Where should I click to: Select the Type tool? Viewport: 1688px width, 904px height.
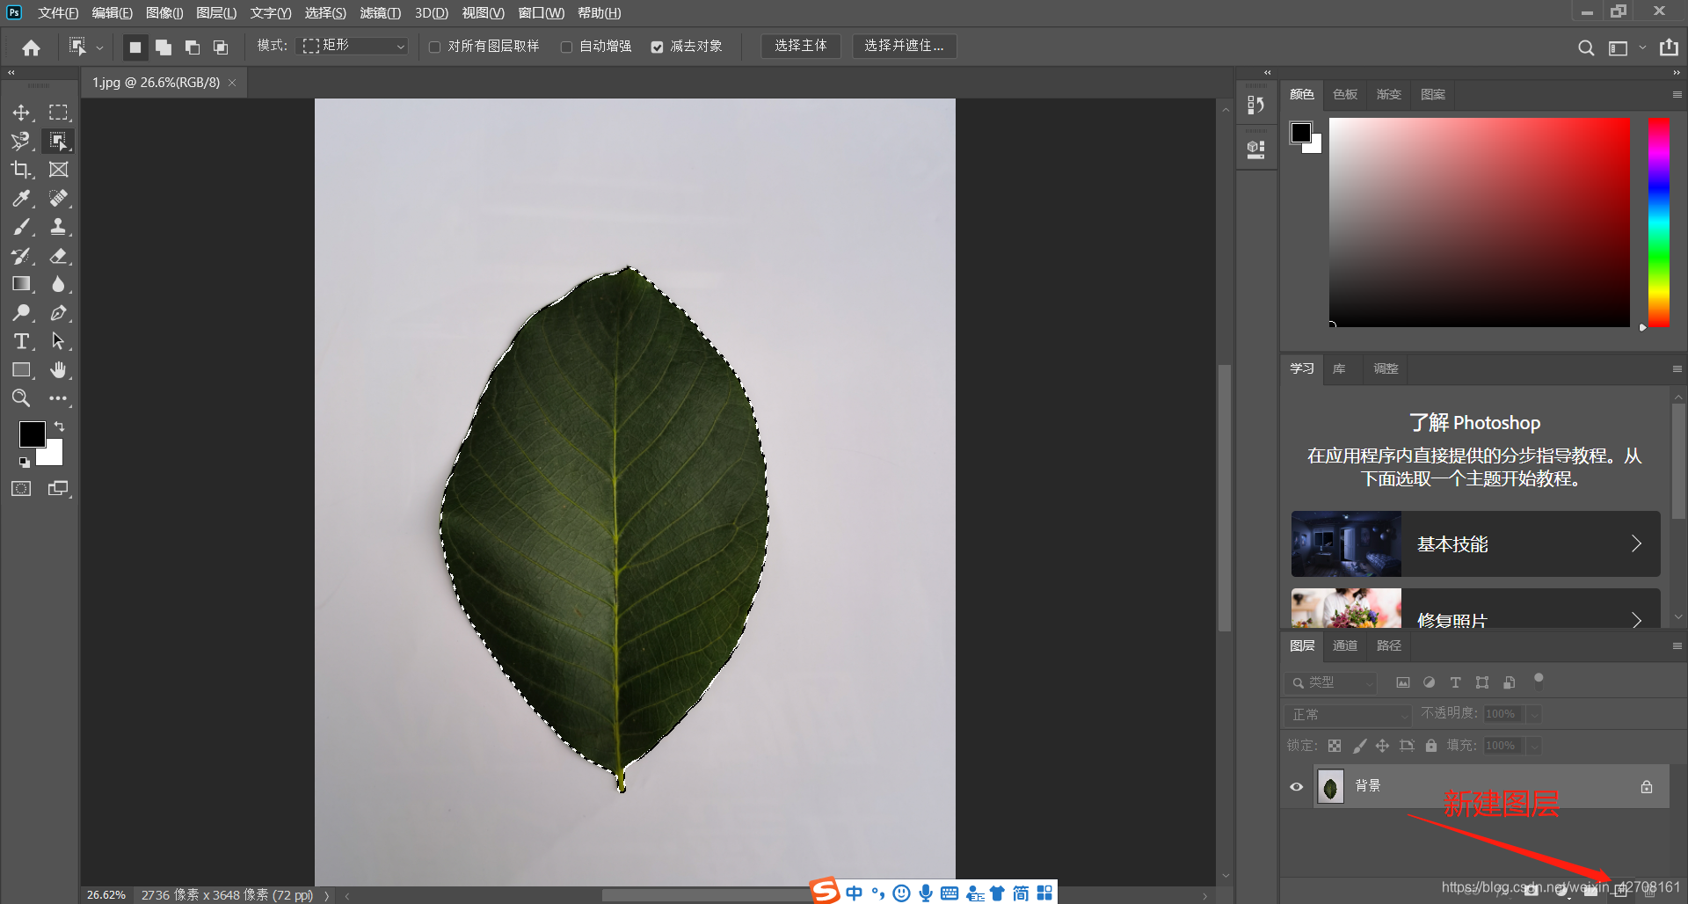pos(21,341)
